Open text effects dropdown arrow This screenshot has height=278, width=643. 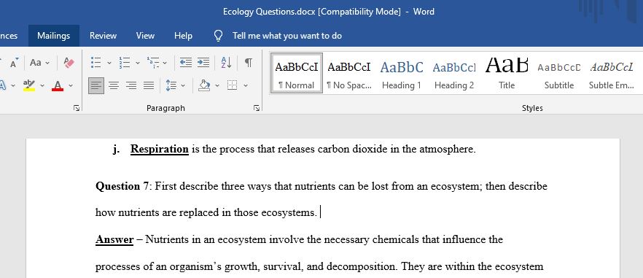(x=13, y=85)
